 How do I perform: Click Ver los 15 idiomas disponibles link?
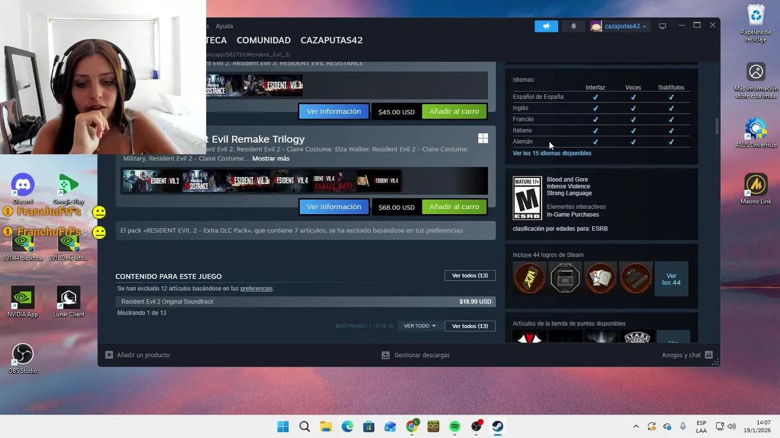coord(552,153)
